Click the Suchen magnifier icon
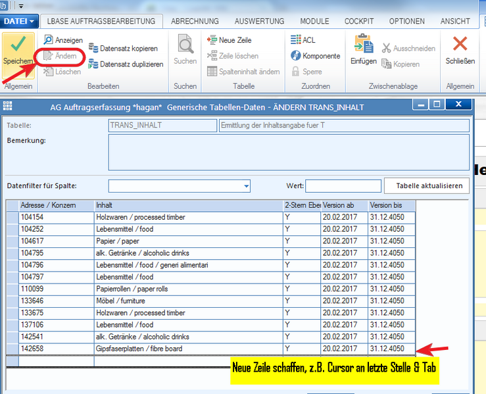 pyautogui.click(x=185, y=44)
